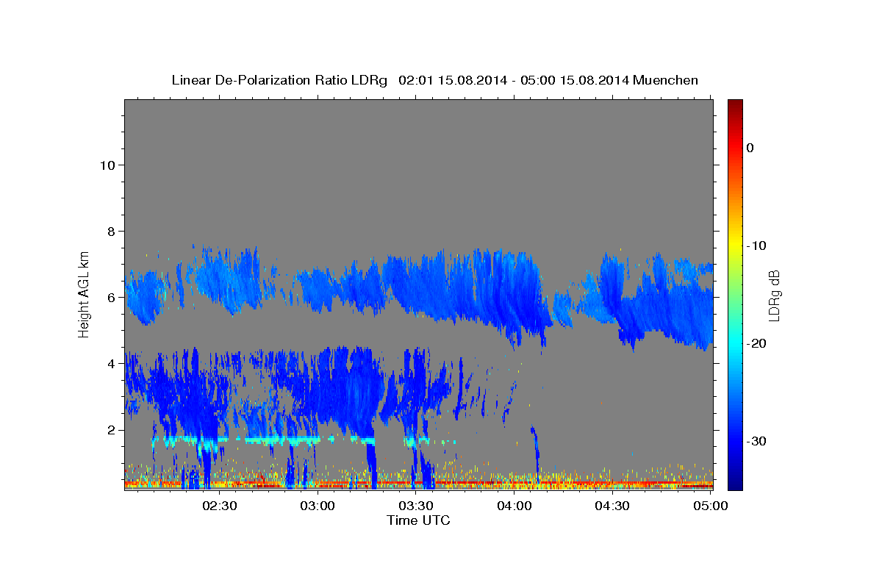
Task: Click the height tick label 4
Action: (111, 363)
